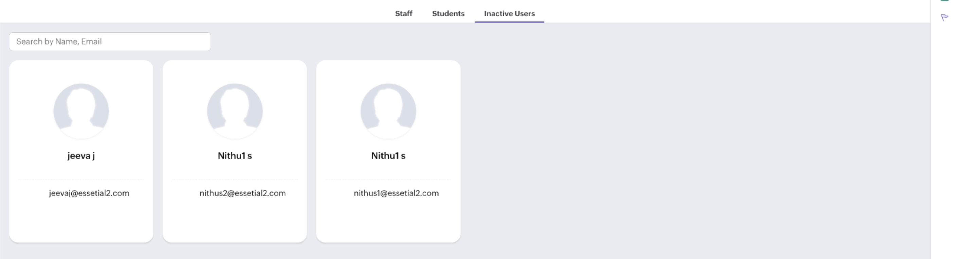Open the Students tab

pos(448,13)
